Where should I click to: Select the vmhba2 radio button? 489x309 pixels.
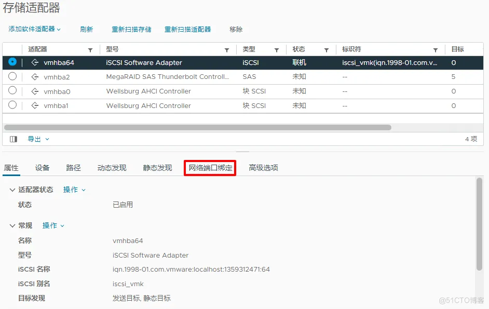point(12,76)
